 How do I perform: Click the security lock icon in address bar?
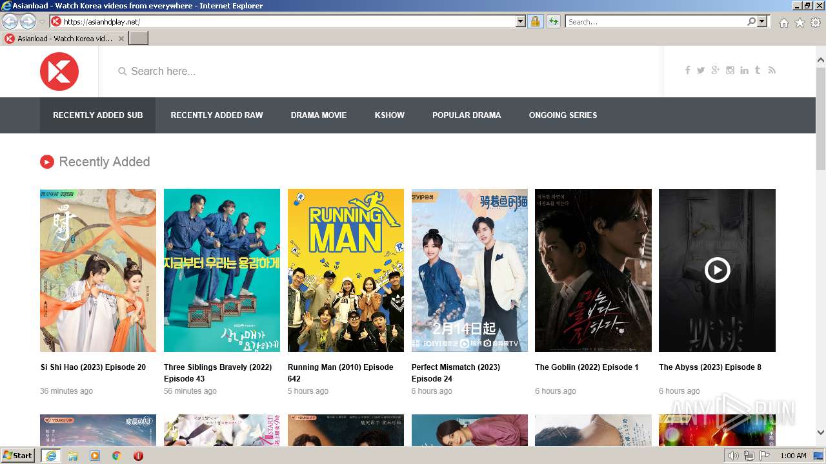point(535,22)
